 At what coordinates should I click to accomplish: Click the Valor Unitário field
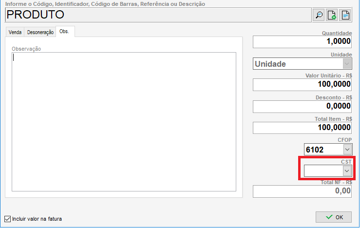302,85
